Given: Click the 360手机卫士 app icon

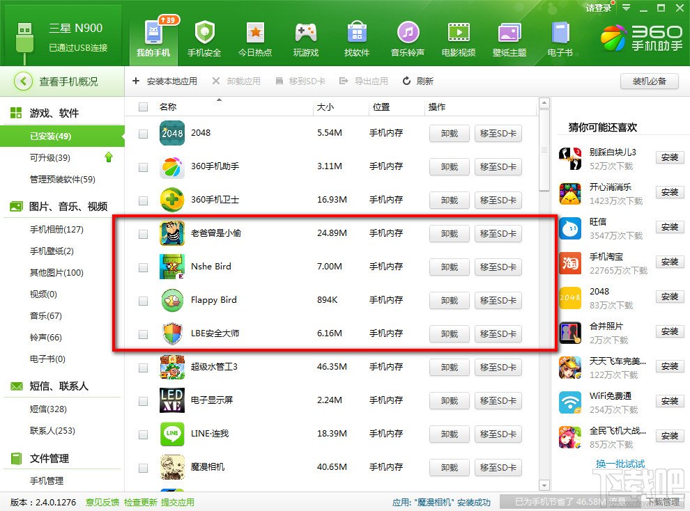Looking at the screenshot, I should click(x=172, y=200).
